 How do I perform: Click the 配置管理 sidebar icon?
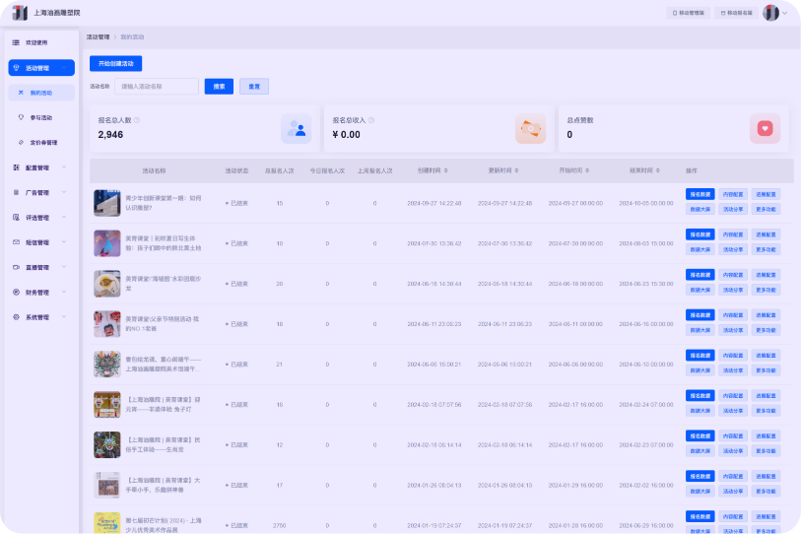[x=16, y=167]
